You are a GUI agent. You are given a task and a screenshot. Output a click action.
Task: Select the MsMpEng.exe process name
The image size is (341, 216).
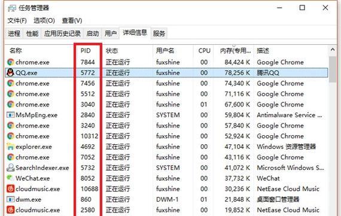click(x=36, y=115)
